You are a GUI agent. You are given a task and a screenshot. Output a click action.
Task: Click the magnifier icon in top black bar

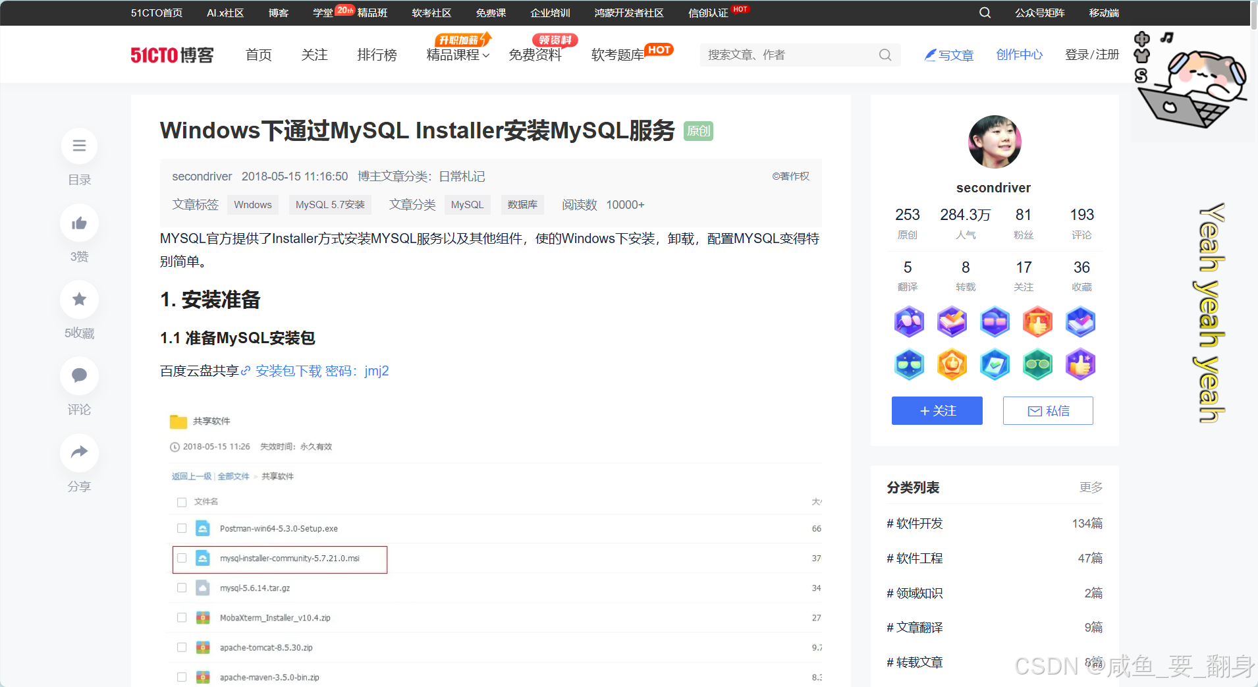[985, 13]
